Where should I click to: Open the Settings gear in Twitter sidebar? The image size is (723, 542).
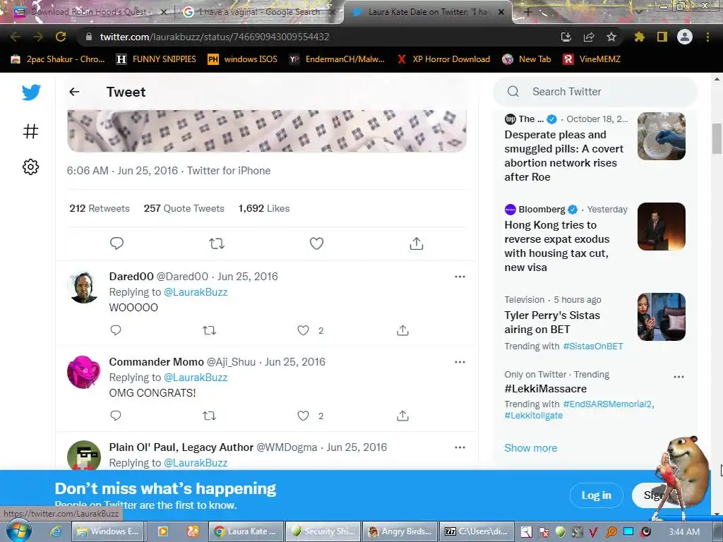(30, 167)
